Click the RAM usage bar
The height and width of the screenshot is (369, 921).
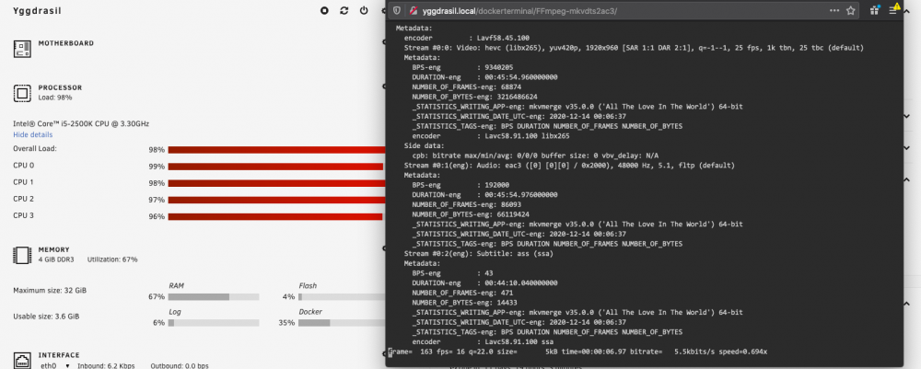coord(214,297)
